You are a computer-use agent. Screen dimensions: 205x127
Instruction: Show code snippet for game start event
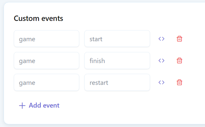pos(161,39)
